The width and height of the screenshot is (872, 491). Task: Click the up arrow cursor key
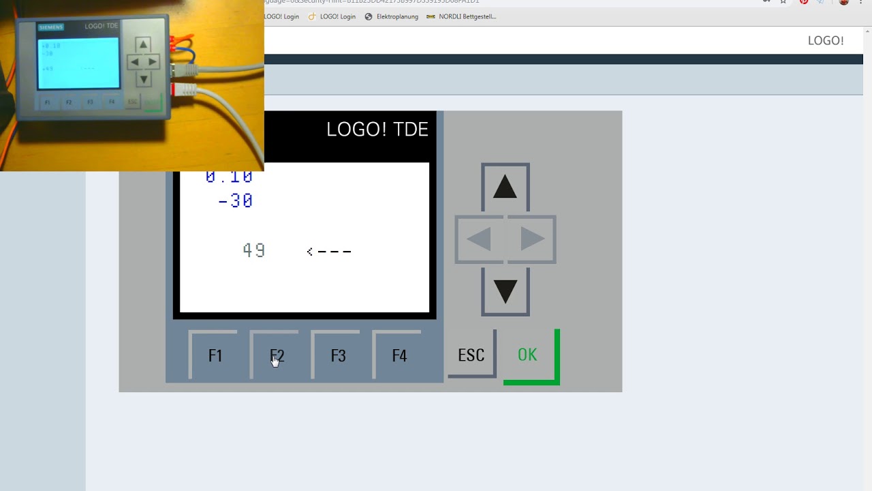[505, 187]
